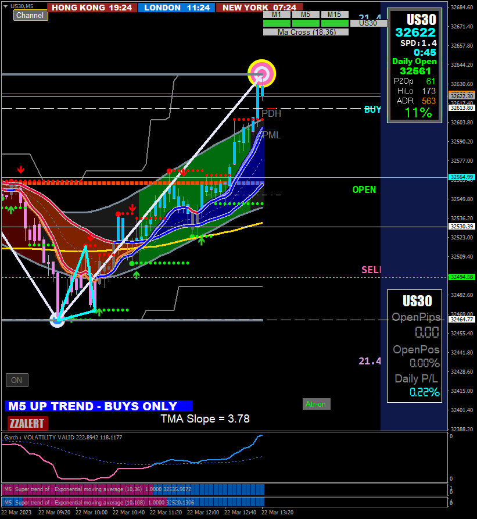Viewport: 477px width, 519px height.
Task: Click the green 11% ADR percentage
Action: [418, 113]
